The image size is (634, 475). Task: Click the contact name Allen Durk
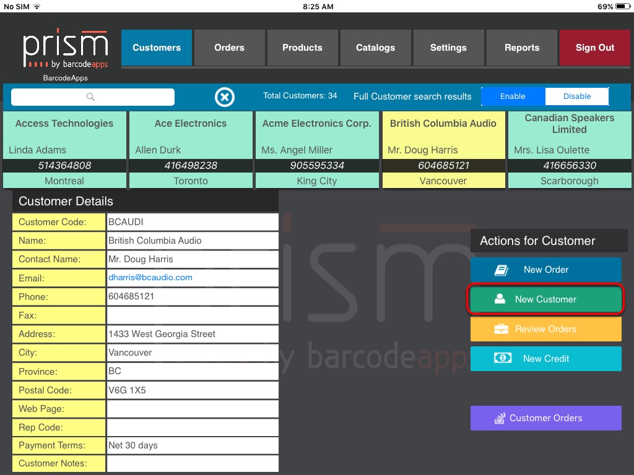(158, 150)
